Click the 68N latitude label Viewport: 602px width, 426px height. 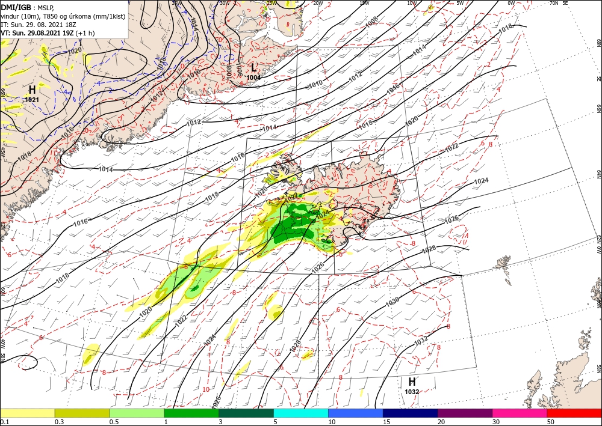(598, 42)
